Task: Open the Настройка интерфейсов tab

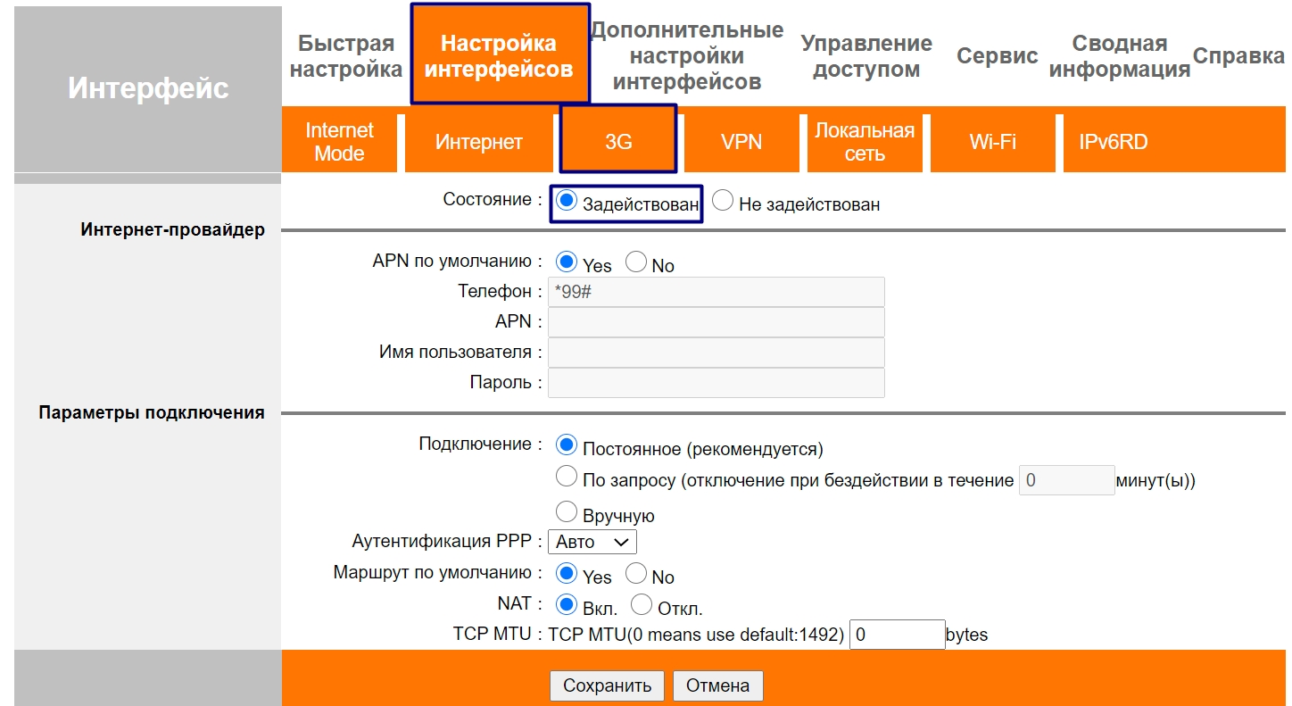Action: (x=499, y=55)
